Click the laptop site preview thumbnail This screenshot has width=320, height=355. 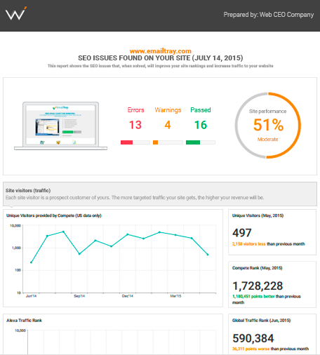pos(60,126)
